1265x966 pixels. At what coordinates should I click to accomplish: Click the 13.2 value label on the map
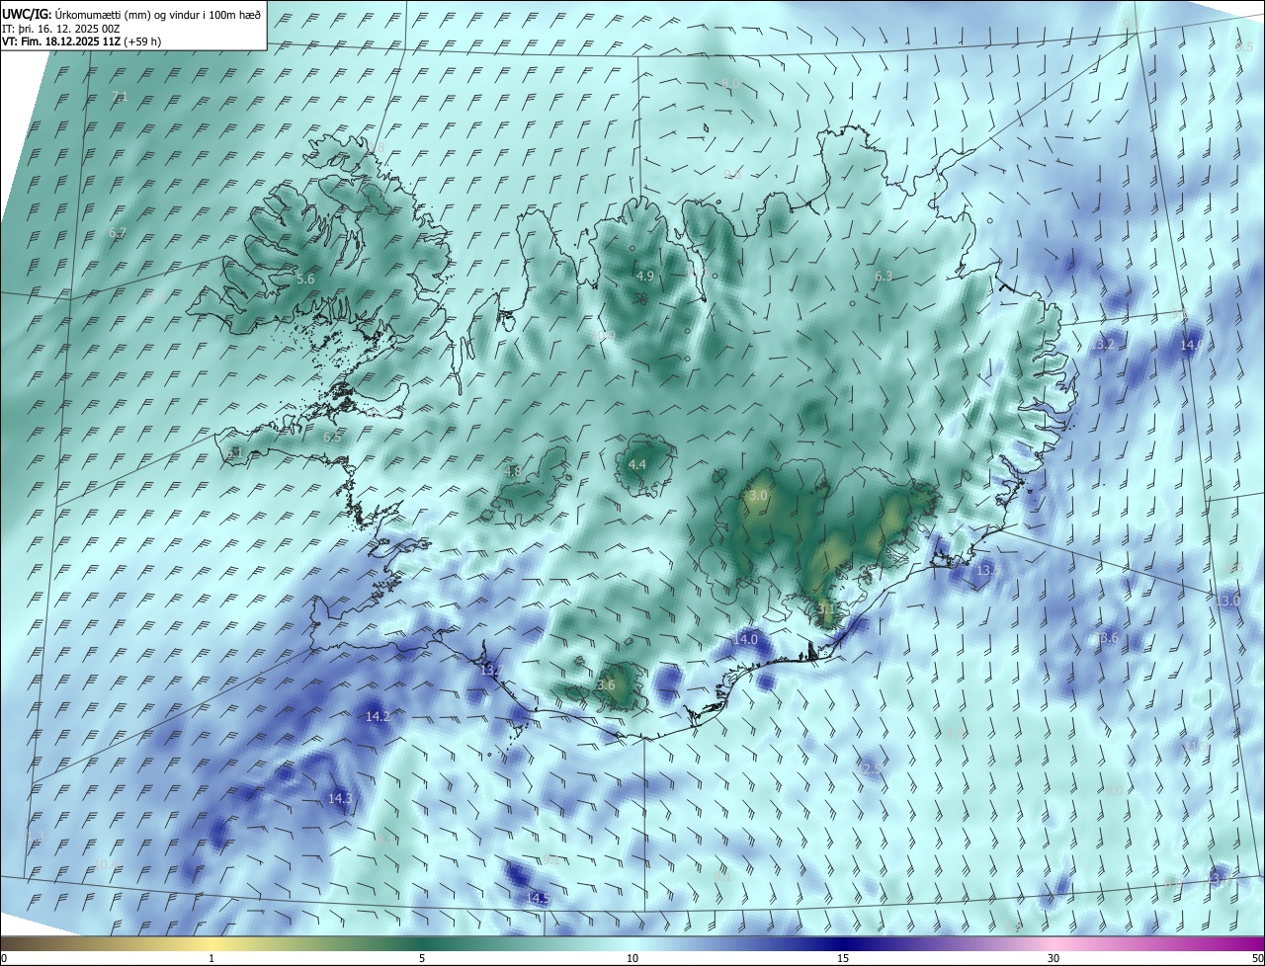1103,345
